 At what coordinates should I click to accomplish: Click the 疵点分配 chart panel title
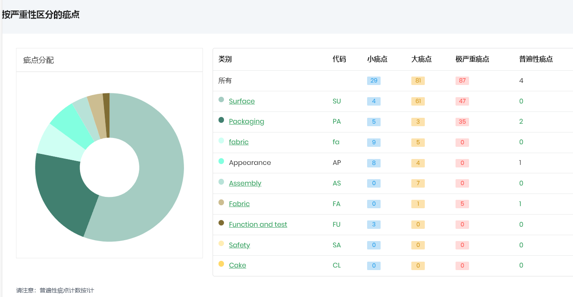click(x=38, y=61)
